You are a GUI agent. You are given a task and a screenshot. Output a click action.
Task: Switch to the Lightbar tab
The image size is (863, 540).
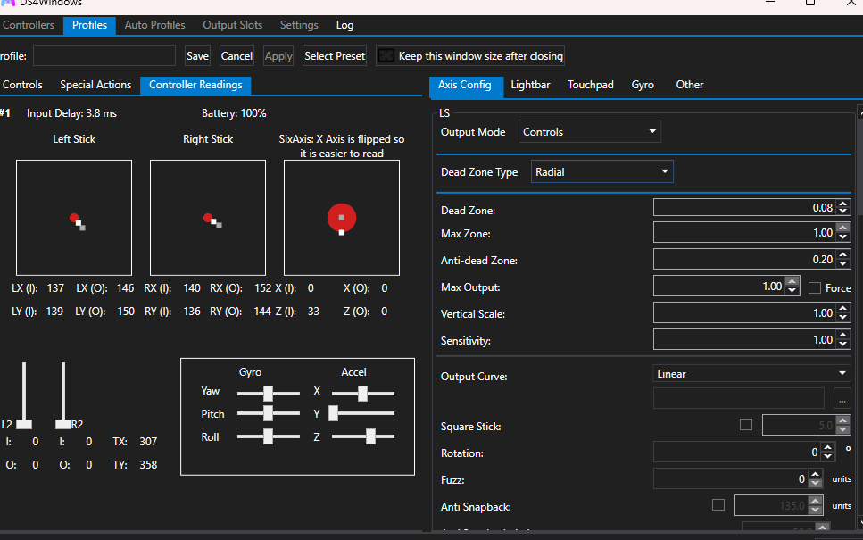530,85
